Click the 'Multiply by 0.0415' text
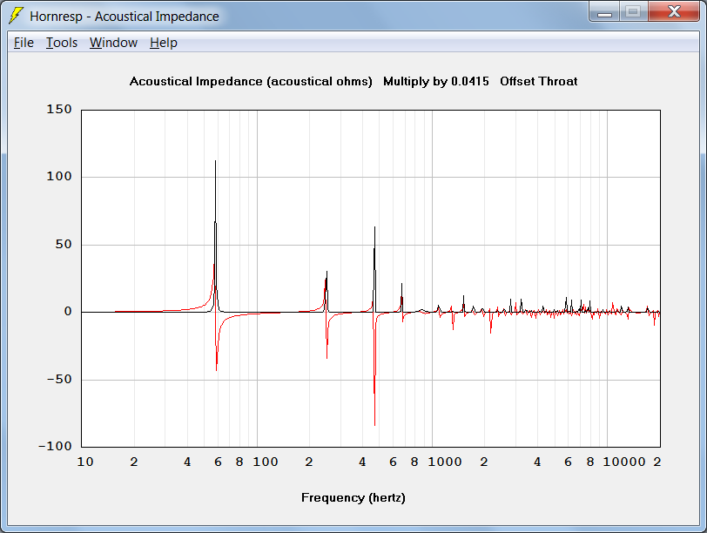Screen dimensions: 707x533 tap(436, 82)
